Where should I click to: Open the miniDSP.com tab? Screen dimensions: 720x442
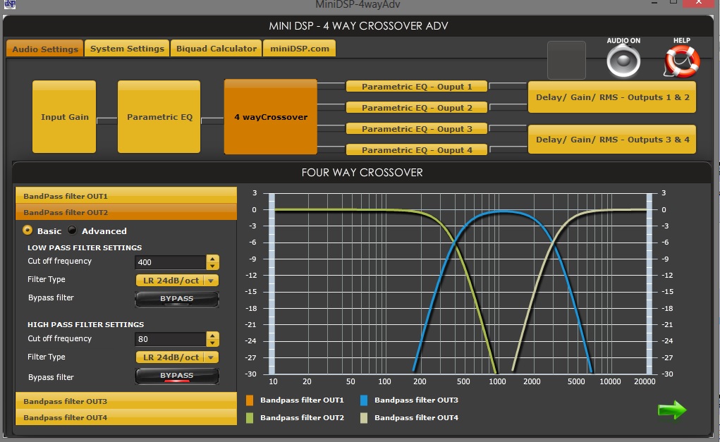pos(300,49)
